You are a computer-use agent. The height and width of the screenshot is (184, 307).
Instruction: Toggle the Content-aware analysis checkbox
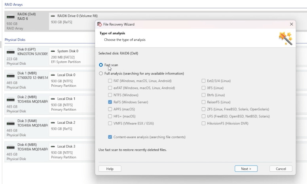(110, 137)
